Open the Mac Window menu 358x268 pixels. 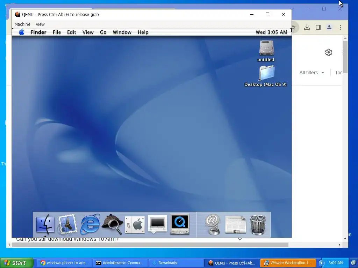click(x=122, y=32)
